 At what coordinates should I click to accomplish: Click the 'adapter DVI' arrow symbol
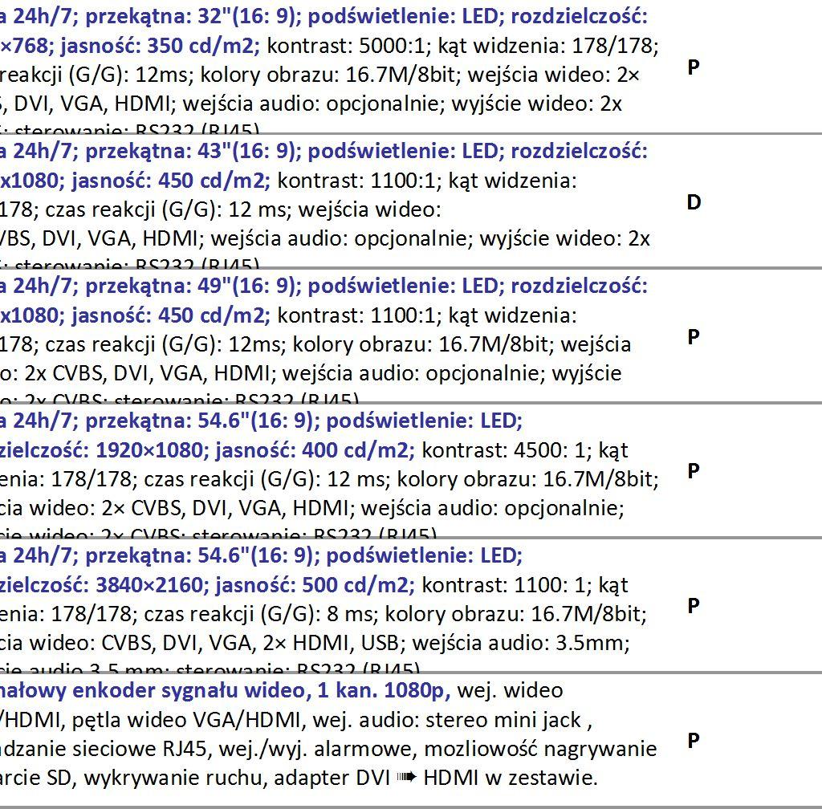coord(407,778)
